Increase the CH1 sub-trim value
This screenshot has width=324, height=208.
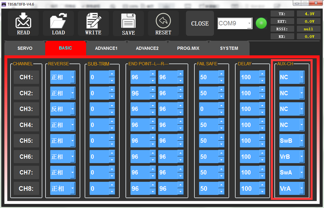coord(112,74)
